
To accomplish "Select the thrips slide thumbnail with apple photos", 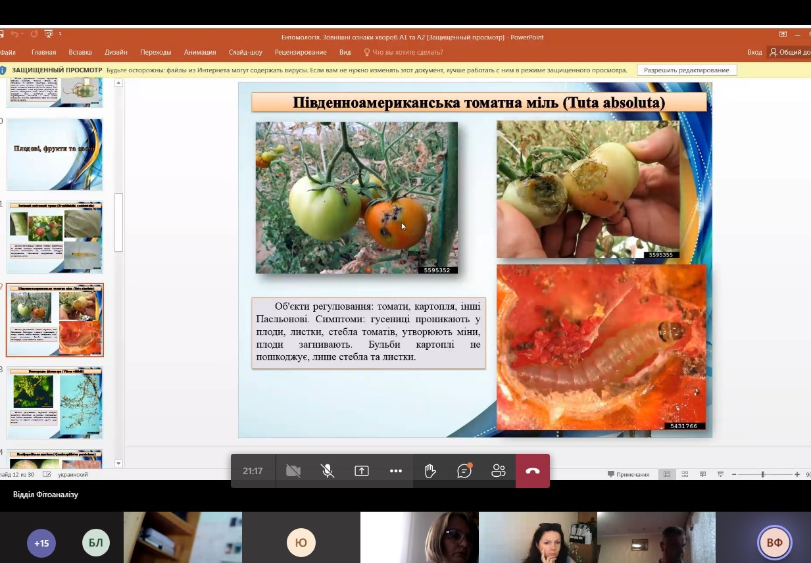I will point(55,237).
